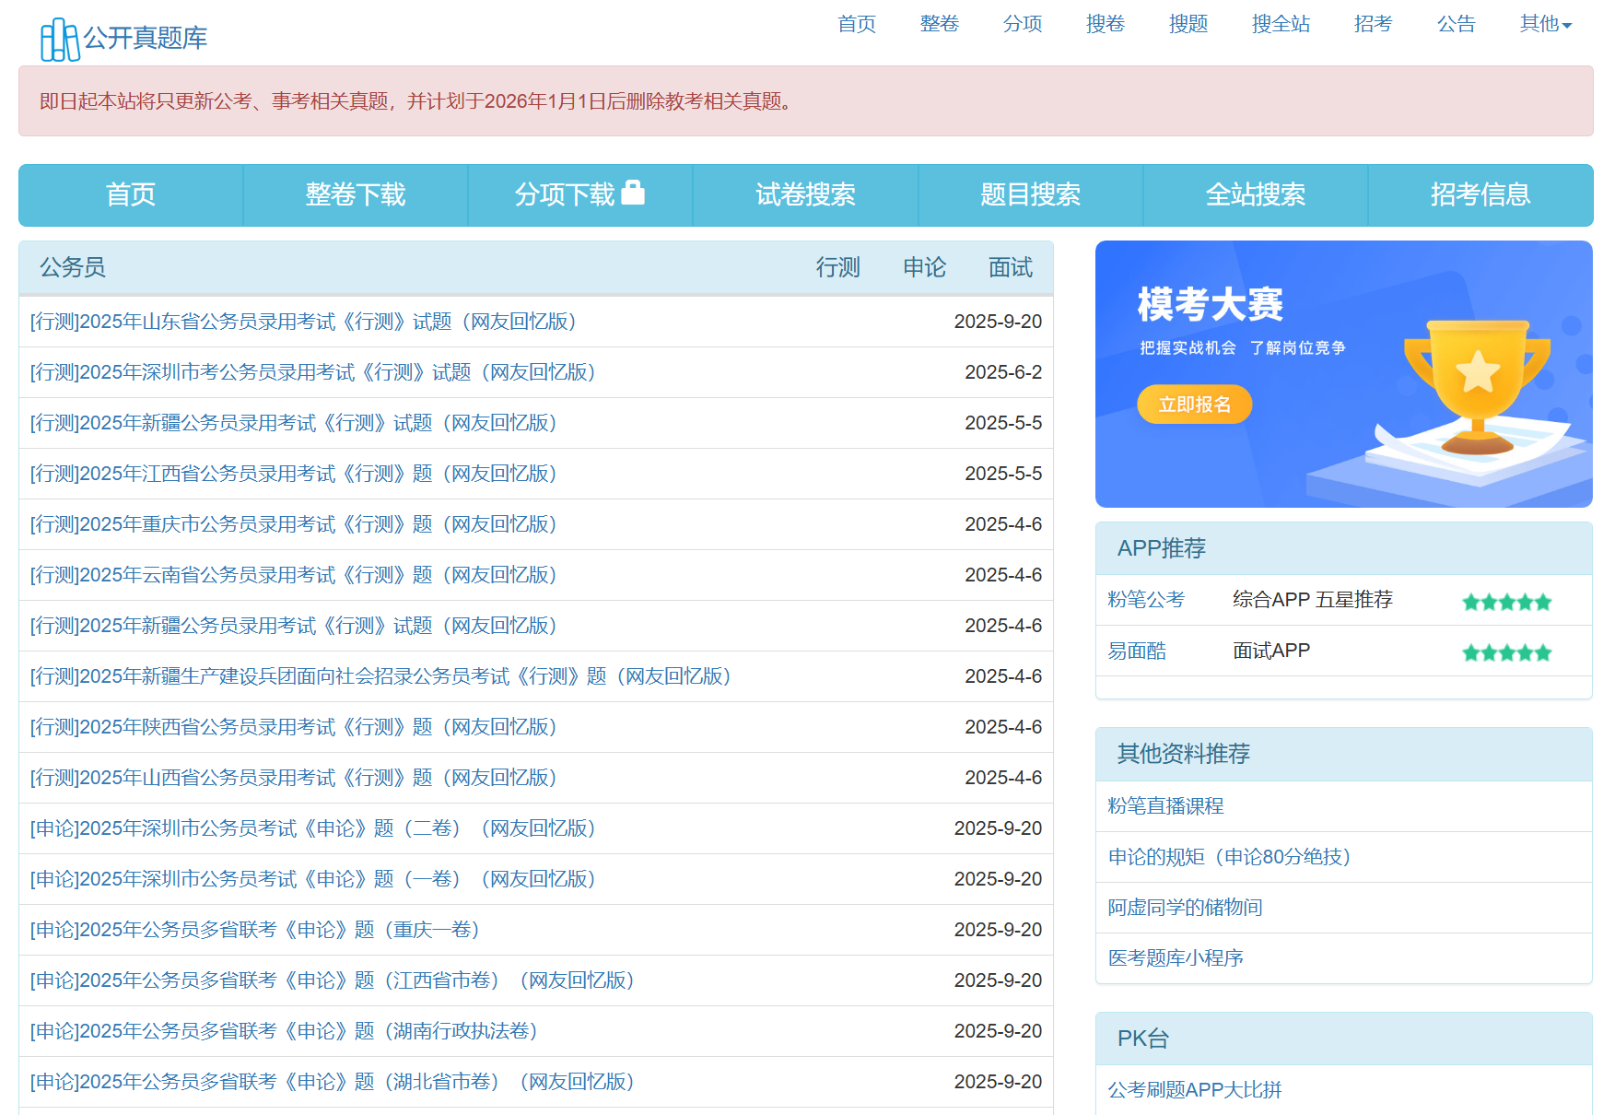1603x1115 pixels.
Task: Click the 公开真题库 books logo icon
Action: [60, 40]
